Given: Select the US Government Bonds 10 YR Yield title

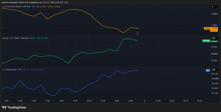Looking at the screenshot, I should [x=21, y=7].
